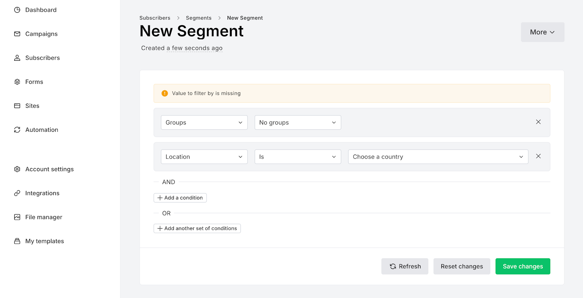This screenshot has height=298, width=583.
Task: Open the Is operator dropdown
Action: click(298, 157)
